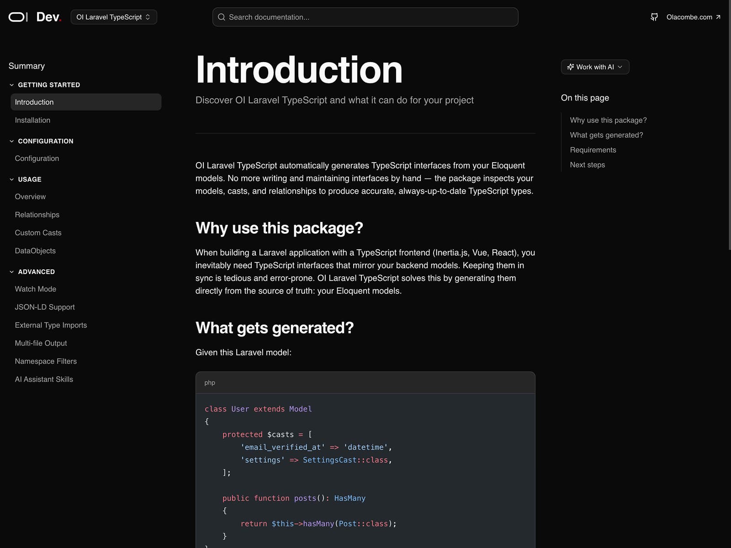
Task: Open the Configuration page link
Action: point(37,158)
